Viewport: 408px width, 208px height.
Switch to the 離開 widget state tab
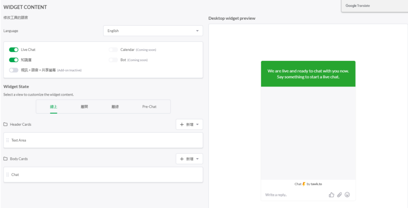click(x=84, y=107)
